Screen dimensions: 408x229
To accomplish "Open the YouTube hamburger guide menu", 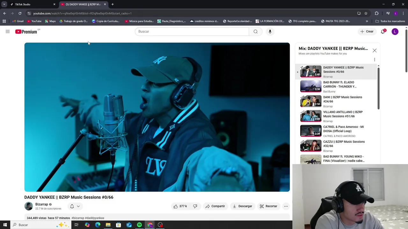I will coord(8,31).
